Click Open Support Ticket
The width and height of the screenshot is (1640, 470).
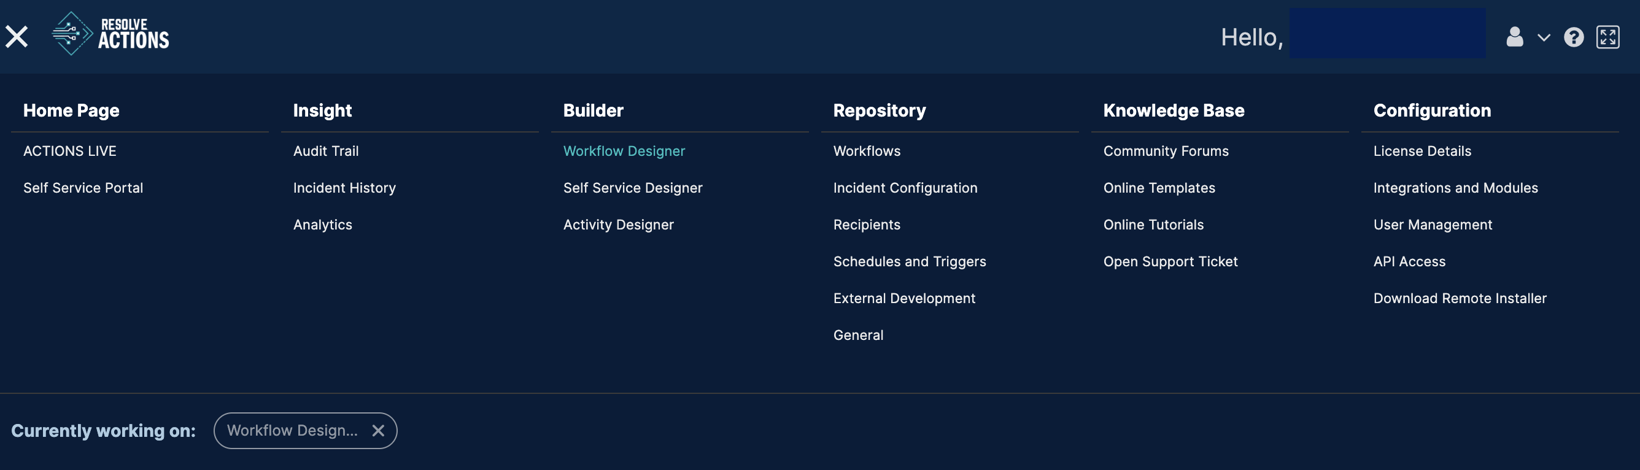click(x=1170, y=262)
